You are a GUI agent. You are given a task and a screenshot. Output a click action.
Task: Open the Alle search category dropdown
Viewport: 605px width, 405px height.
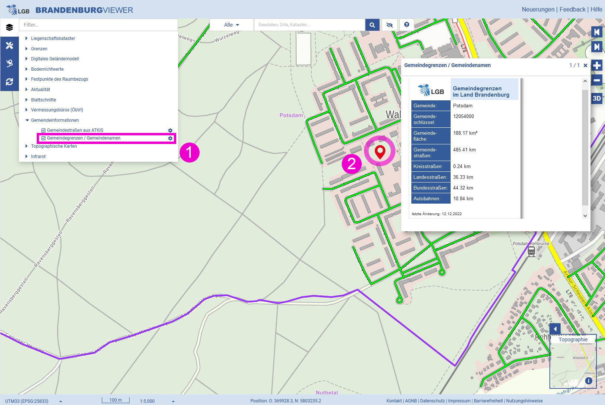(x=232, y=25)
